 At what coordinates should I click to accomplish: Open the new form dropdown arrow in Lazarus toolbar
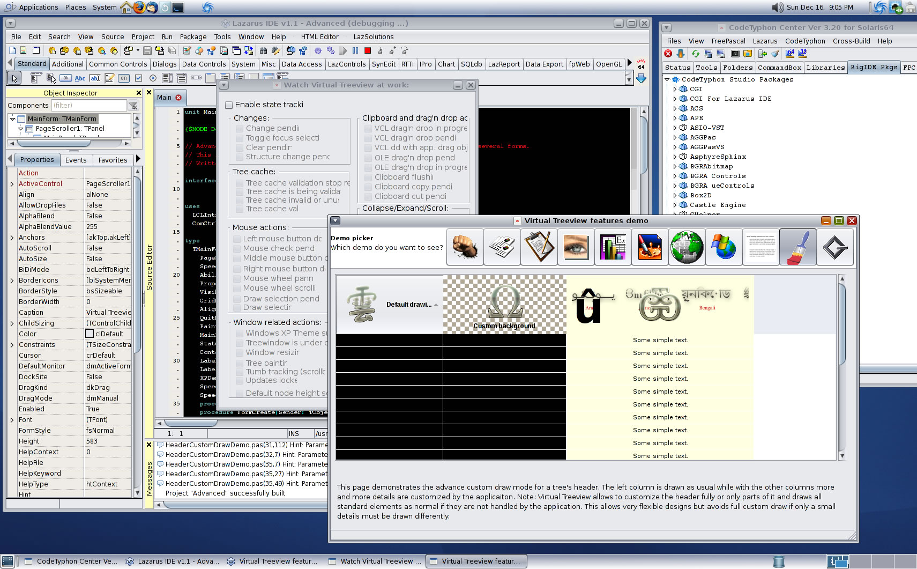click(x=138, y=50)
